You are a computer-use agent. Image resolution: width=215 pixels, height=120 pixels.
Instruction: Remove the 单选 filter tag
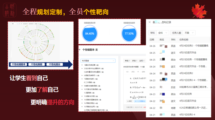(x=129, y=61)
